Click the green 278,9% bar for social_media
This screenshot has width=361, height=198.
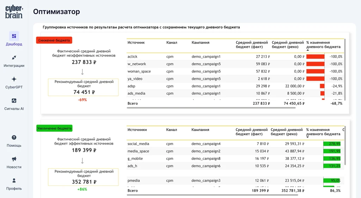click(332, 144)
